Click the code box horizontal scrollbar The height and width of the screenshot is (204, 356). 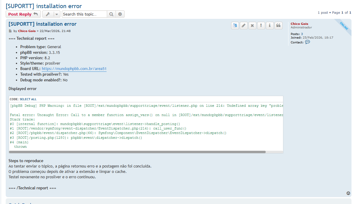coord(137,152)
